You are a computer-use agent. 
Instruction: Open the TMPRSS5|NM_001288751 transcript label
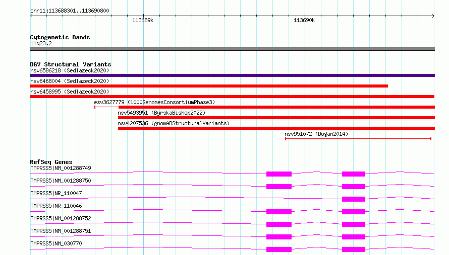(61, 231)
